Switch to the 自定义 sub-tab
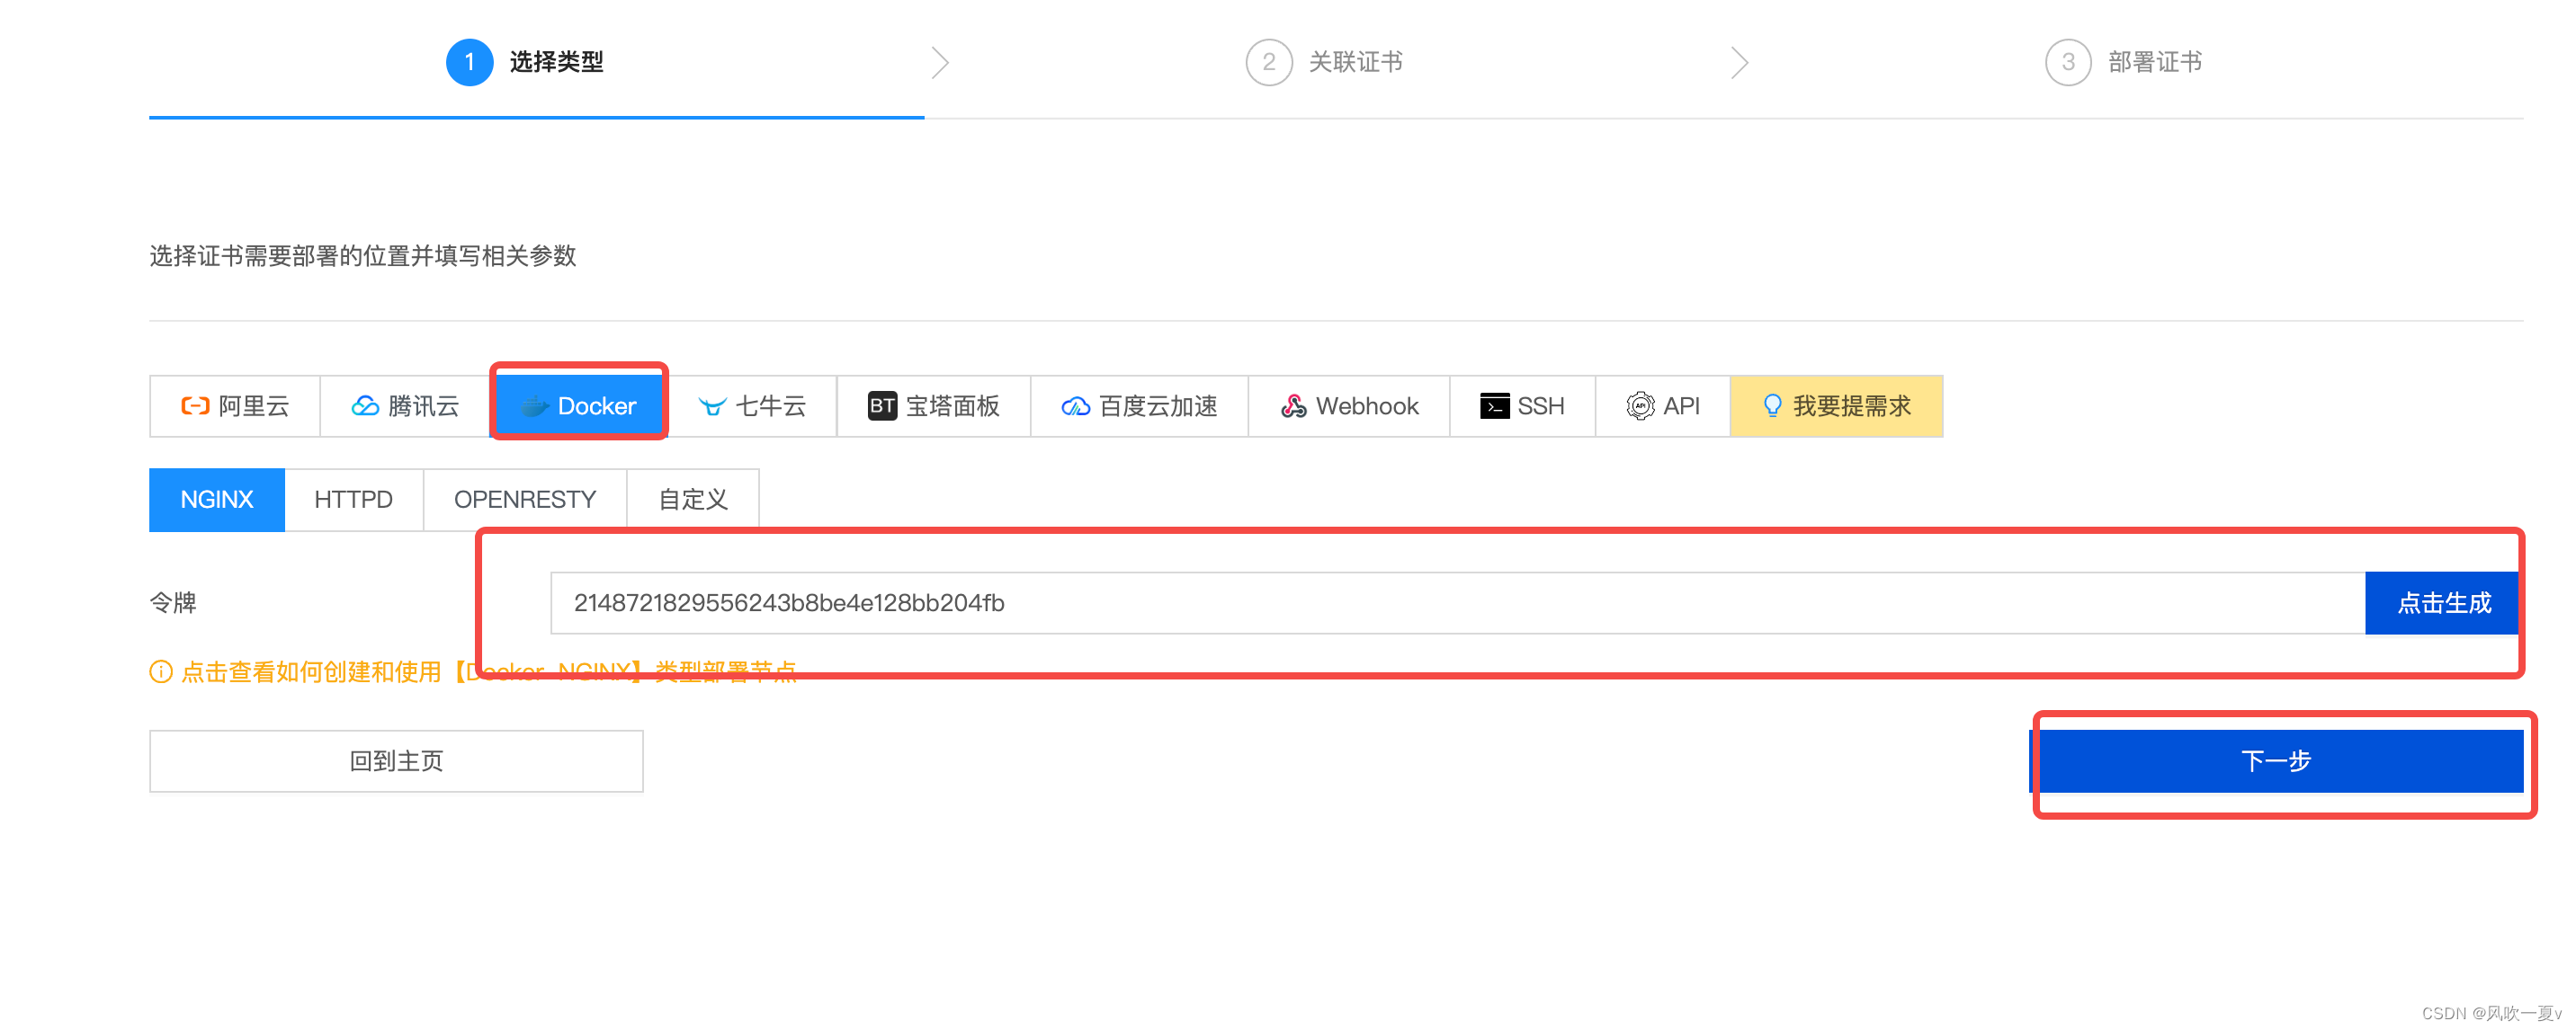This screenshot has height=1030, width=2576. pos(693,500)
